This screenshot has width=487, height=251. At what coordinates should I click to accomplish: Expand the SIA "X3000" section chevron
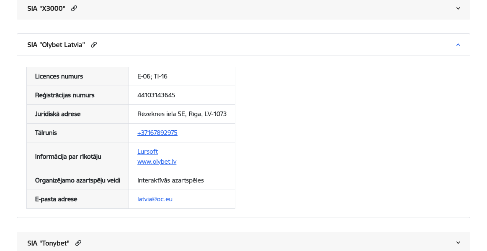tap(458, 8)
